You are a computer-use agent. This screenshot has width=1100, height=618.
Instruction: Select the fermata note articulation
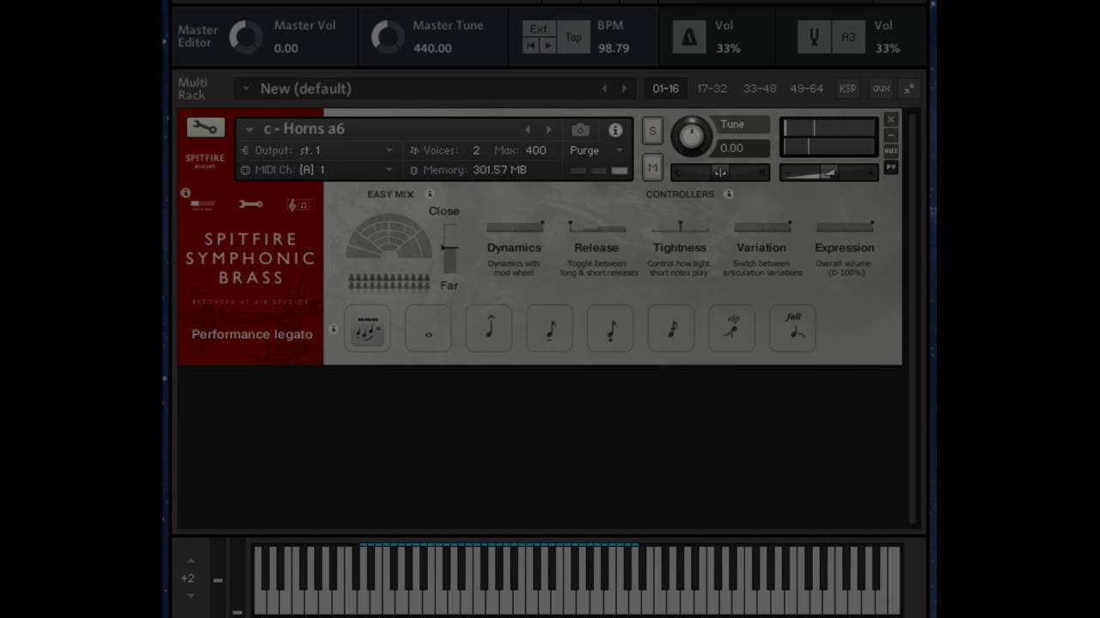tap(489, 328)
